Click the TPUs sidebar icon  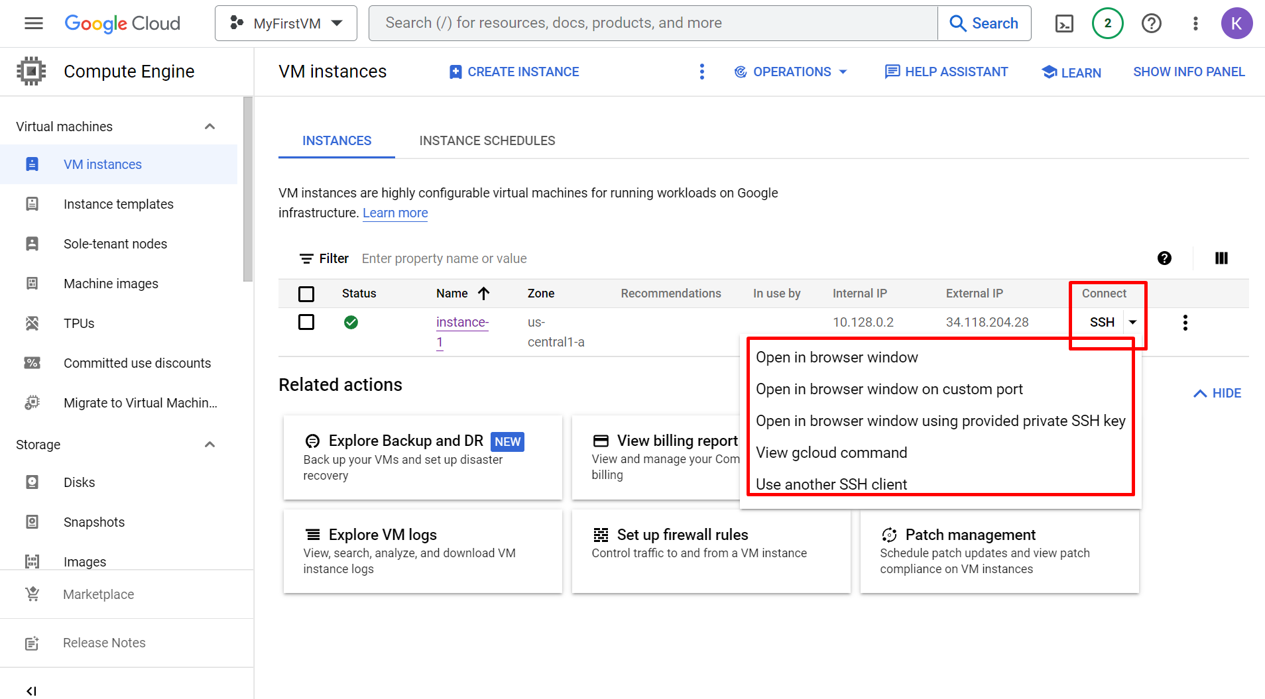32,323
